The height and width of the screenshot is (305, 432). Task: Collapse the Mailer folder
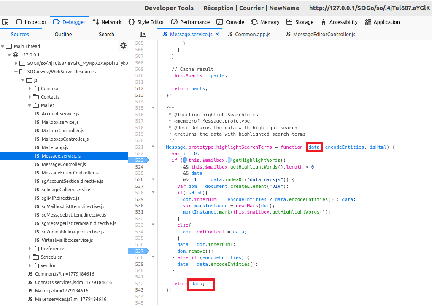[30, 105]
